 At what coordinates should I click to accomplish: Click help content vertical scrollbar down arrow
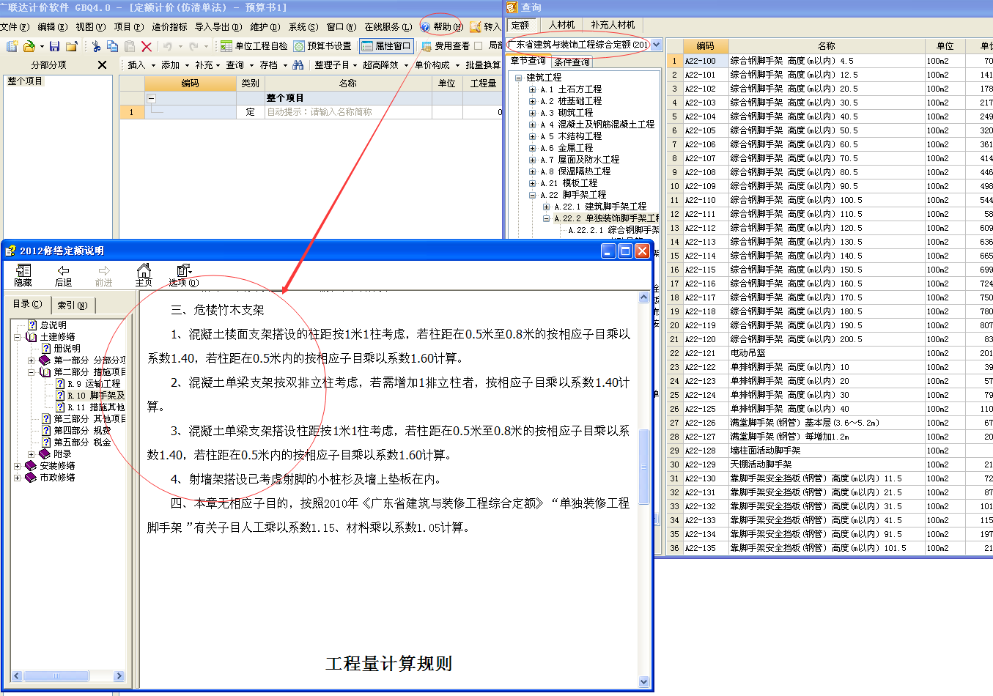[644, 682]
